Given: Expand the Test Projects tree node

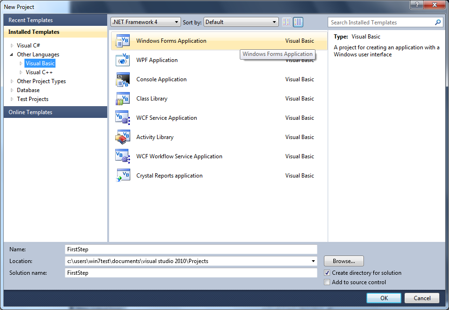Looking at the screenshot, I should (12, 99).
